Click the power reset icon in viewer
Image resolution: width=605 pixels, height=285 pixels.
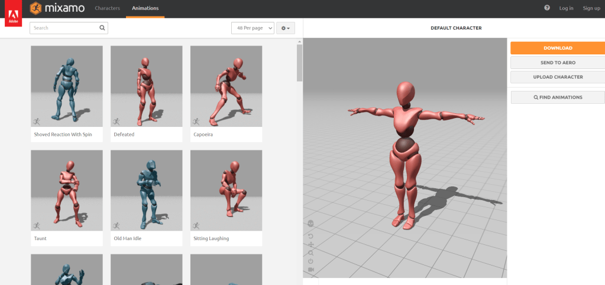click(x=311, y=261)
